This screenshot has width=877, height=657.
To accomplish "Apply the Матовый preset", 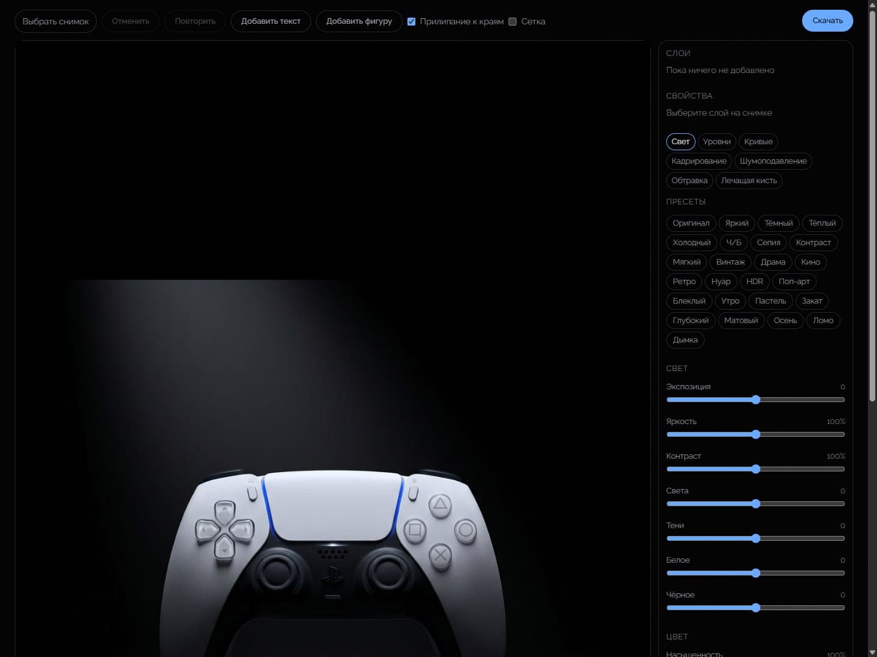I will [x=741, y=321].
